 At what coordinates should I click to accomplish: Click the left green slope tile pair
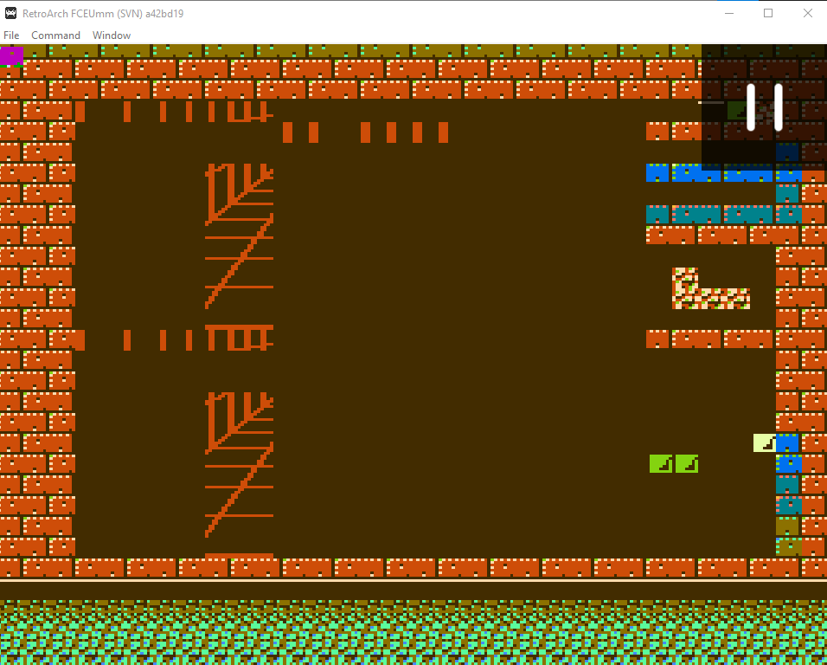tap(660, 463)
